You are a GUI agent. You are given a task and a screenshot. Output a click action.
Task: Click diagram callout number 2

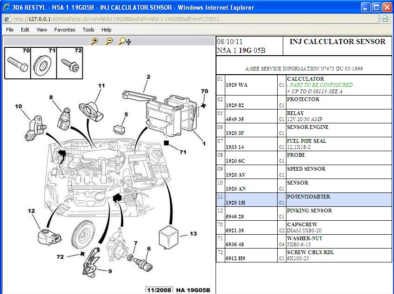pos(148,77)
